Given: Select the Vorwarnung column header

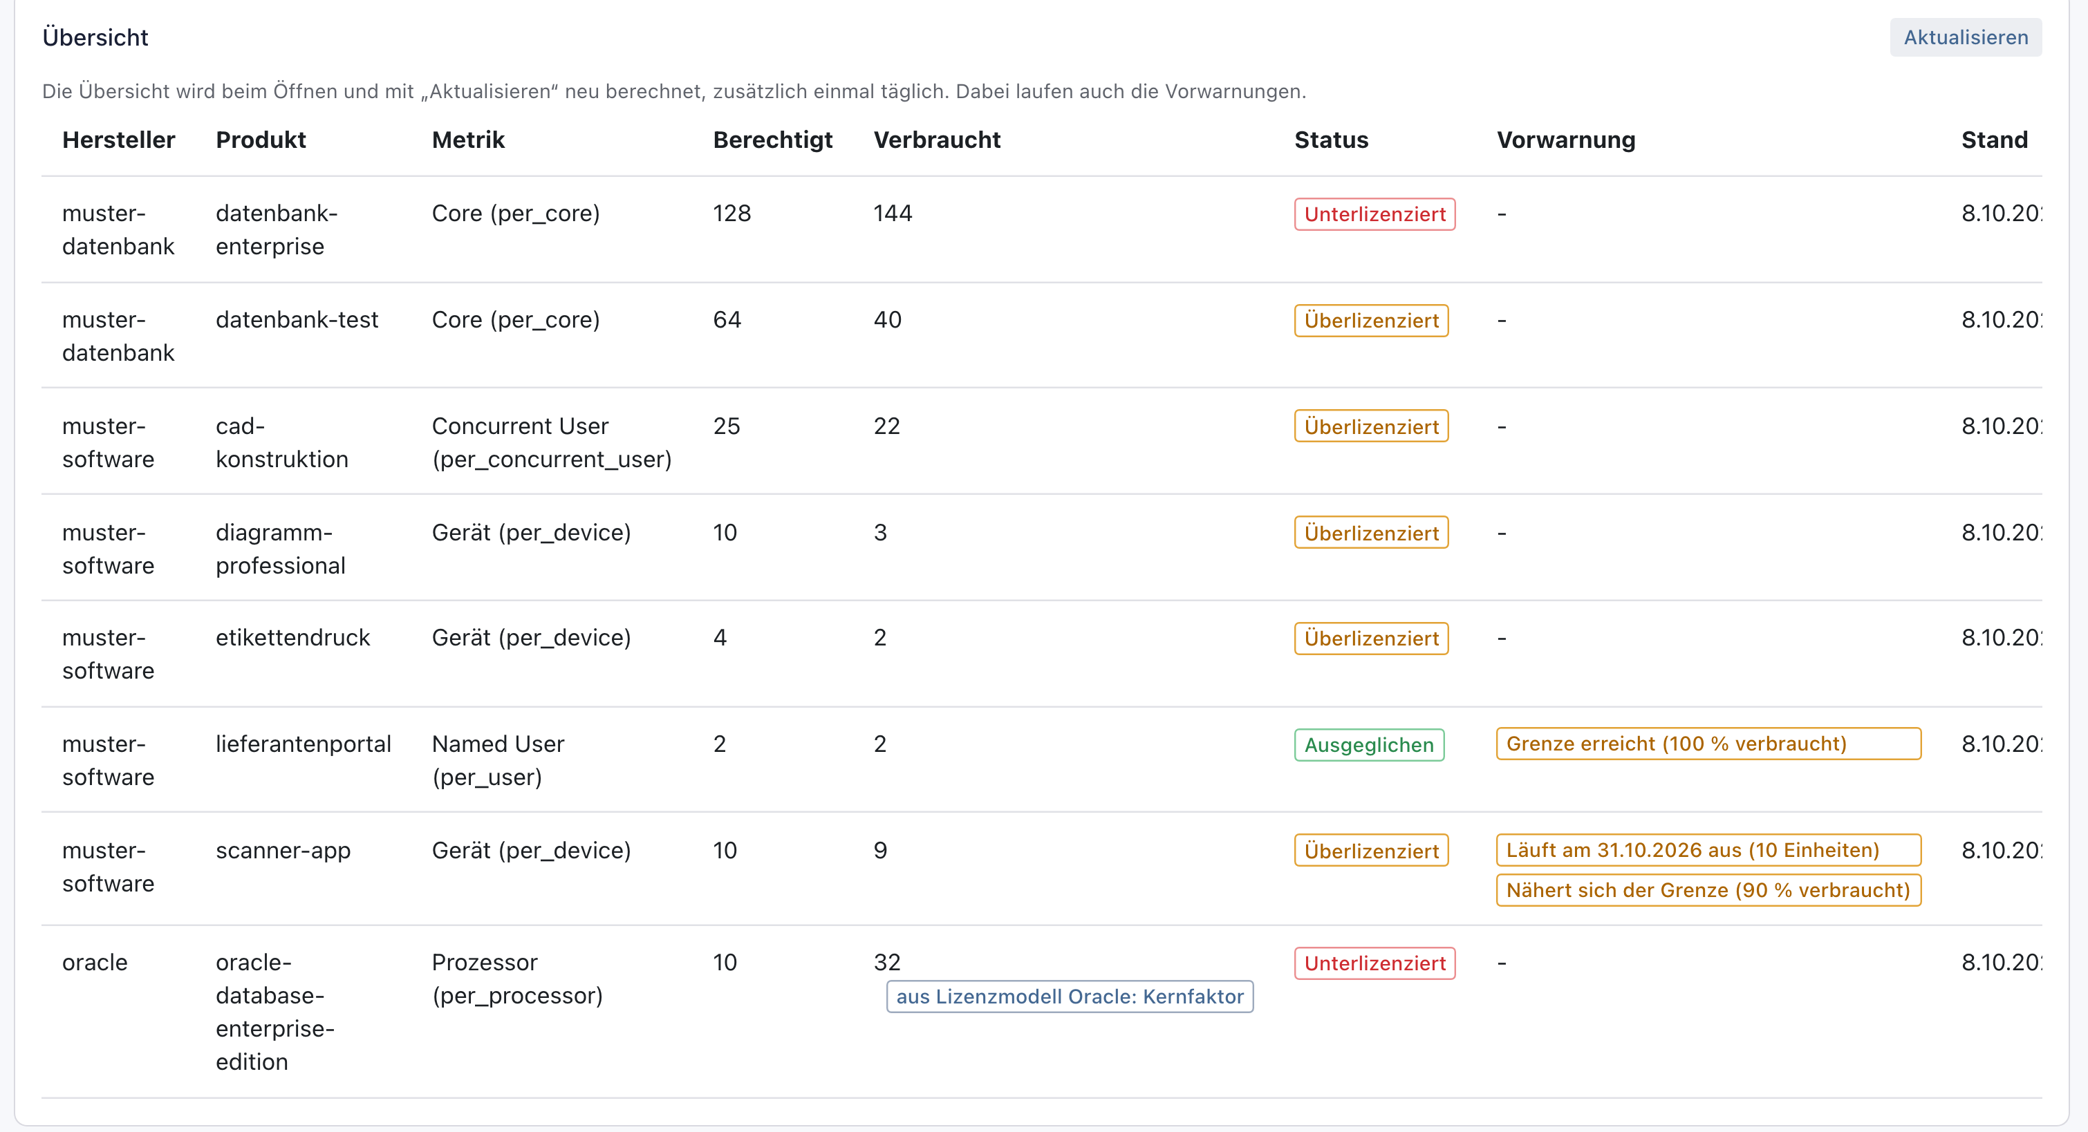Looking at the screenshot, I should click(1565, 140).
